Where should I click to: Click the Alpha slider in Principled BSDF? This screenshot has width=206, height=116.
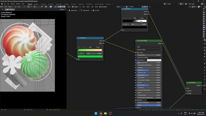tap(149, 105)
